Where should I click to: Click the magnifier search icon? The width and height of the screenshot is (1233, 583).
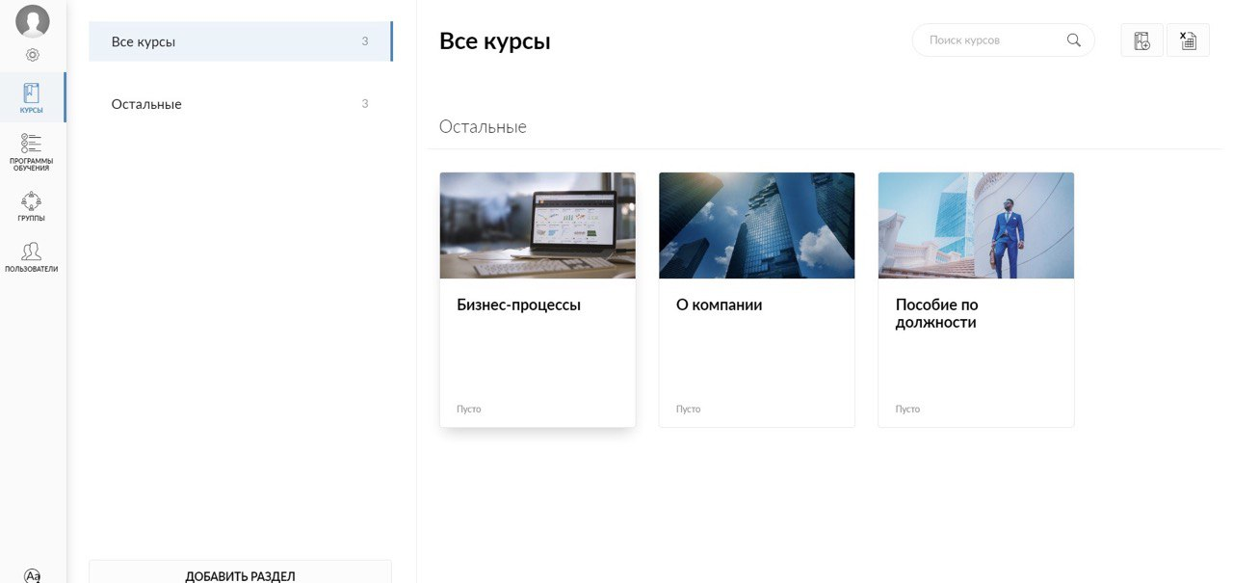click(1074, 40)
